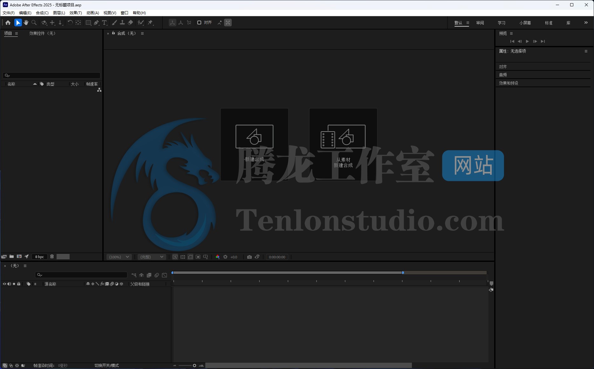Click play button in 预览 panel

[527, 41]
